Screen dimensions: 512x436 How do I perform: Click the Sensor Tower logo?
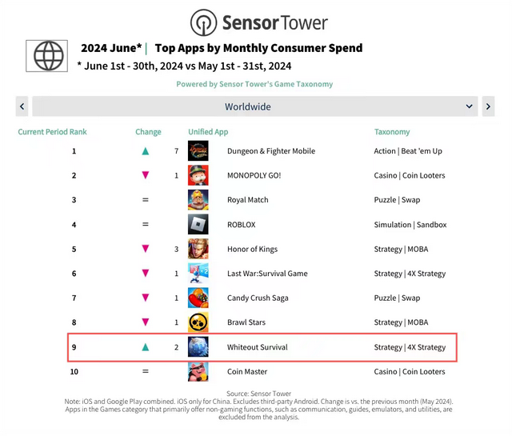tap(258, 22)
